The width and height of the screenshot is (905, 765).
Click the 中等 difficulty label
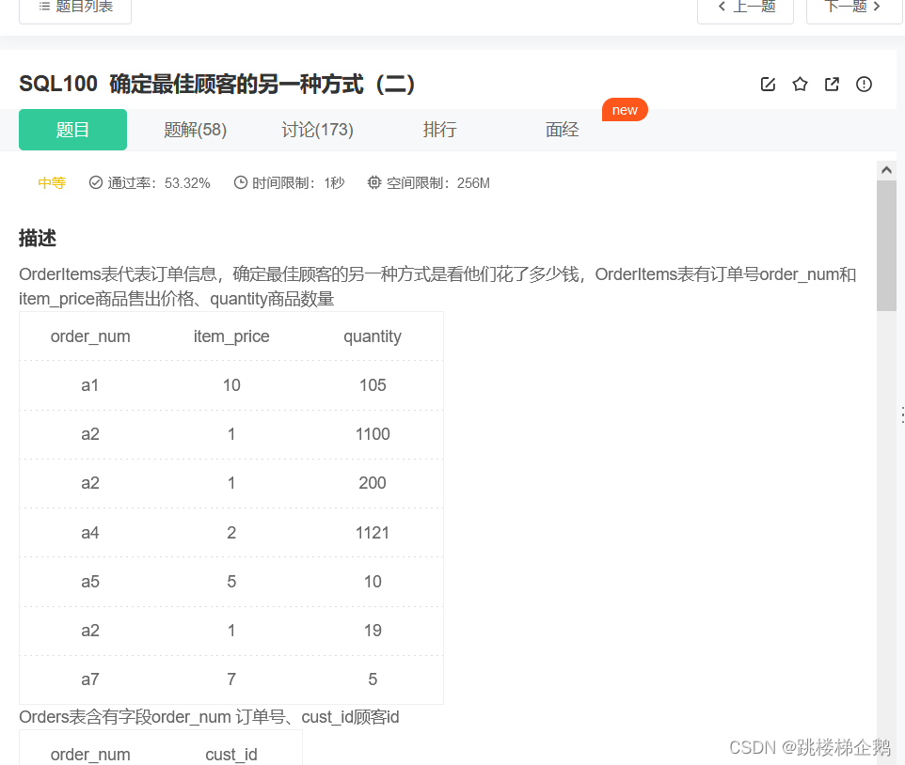(x=52, y=183)
